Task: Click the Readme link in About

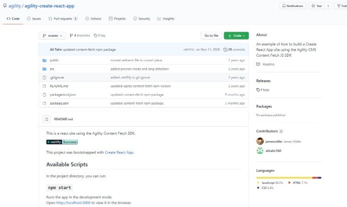Action: (x=265, y=64)
